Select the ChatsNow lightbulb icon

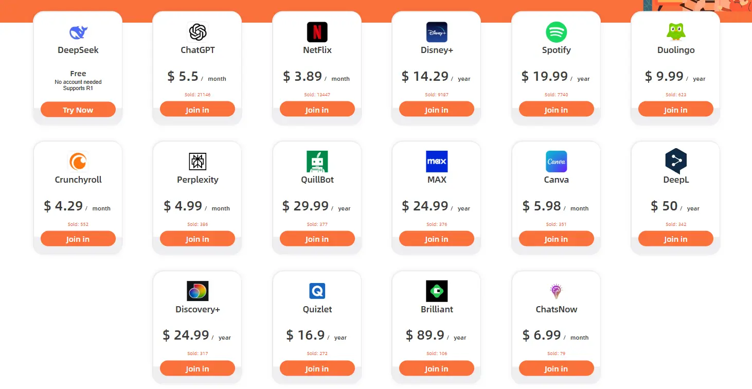[556, 291]
